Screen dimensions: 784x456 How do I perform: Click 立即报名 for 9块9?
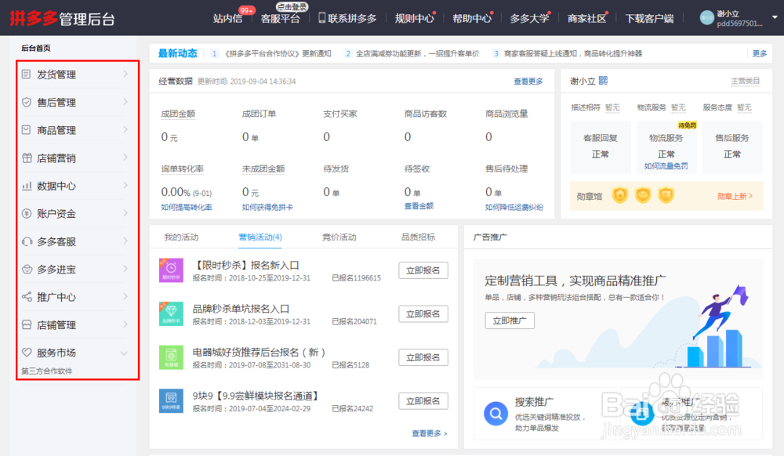tap(423, 400)
